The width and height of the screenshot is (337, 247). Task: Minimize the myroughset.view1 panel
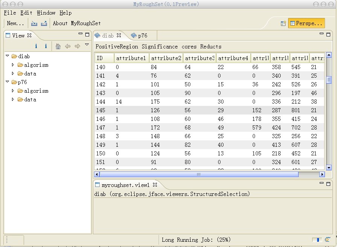(322, 183)
